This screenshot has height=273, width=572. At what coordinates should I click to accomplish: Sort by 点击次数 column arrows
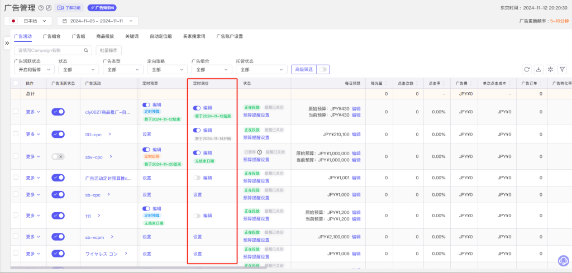coord(417,84)
